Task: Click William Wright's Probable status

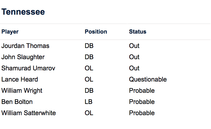Action: pos(142,91)
